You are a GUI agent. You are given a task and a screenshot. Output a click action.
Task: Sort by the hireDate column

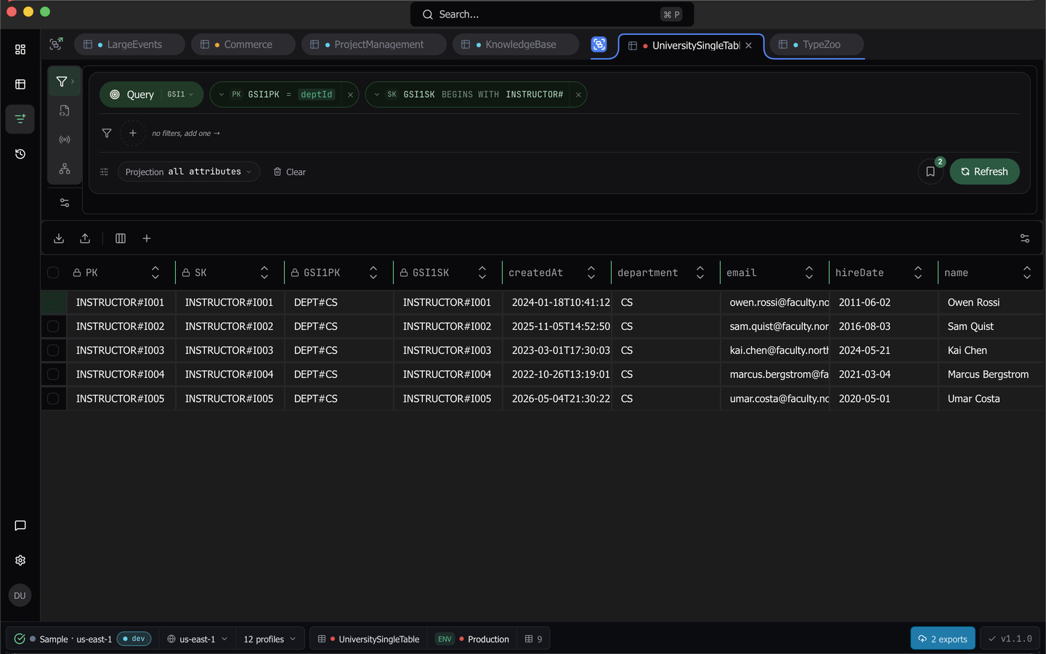tap(918, 272)
